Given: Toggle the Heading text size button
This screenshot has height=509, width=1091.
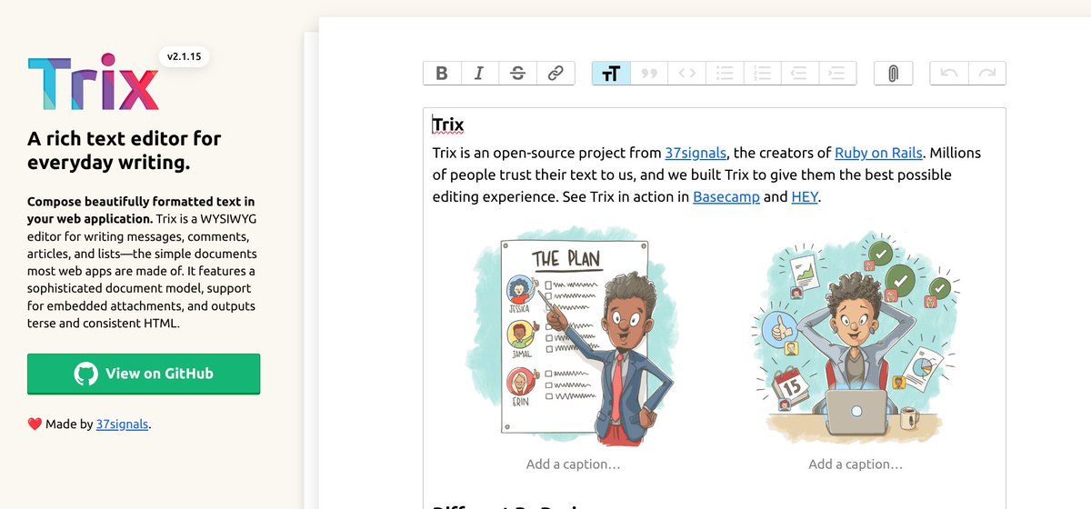Looking at the screenshot, I should click(x=611, y=74).
